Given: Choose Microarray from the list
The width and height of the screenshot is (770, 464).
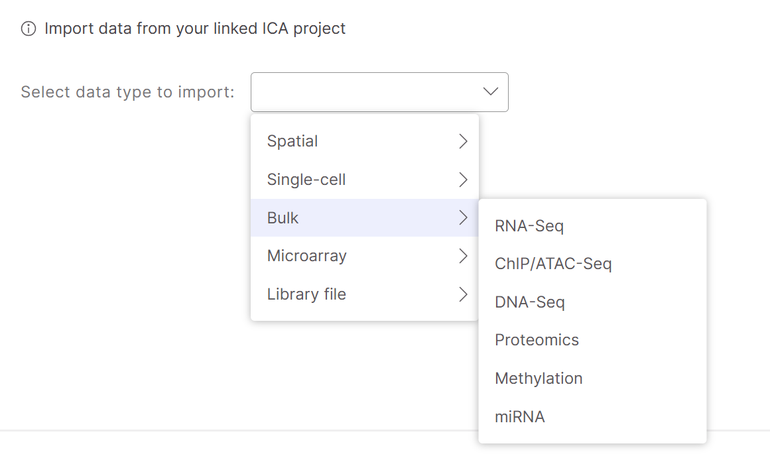Looking at the screenshot, I should 307,256.
